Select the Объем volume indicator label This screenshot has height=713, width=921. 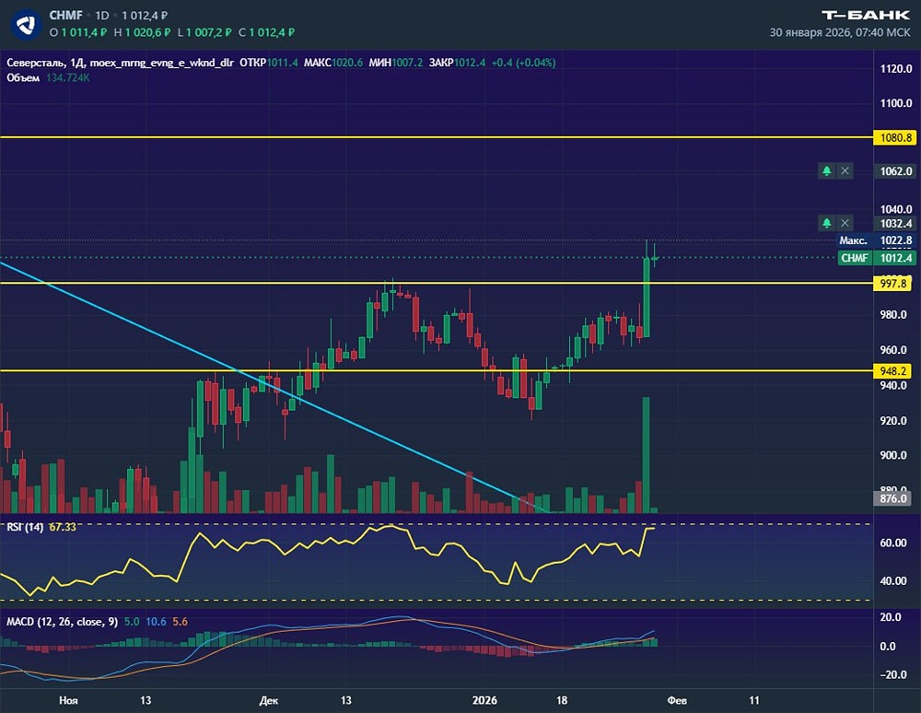tap(23, 77)
